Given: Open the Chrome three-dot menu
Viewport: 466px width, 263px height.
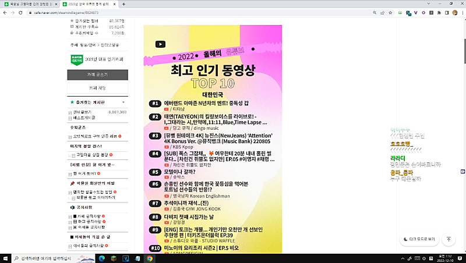Looking at the screenshot, I should (463, 13).
